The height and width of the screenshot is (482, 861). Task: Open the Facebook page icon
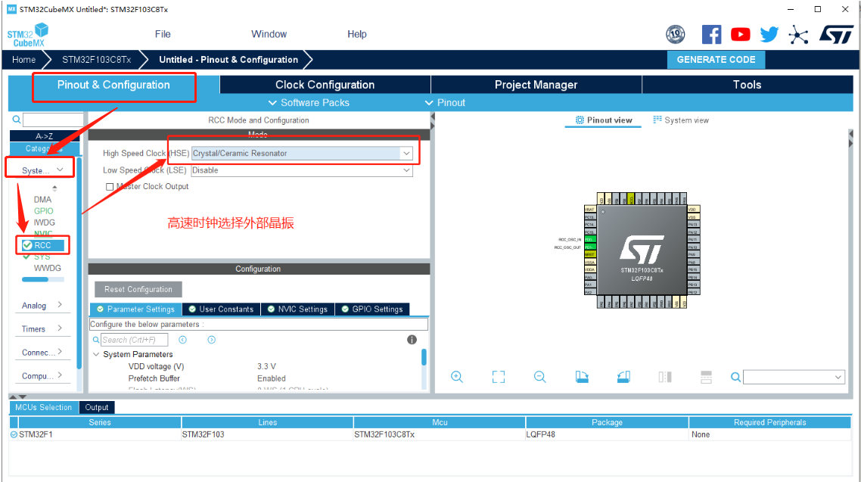(712, 35)
